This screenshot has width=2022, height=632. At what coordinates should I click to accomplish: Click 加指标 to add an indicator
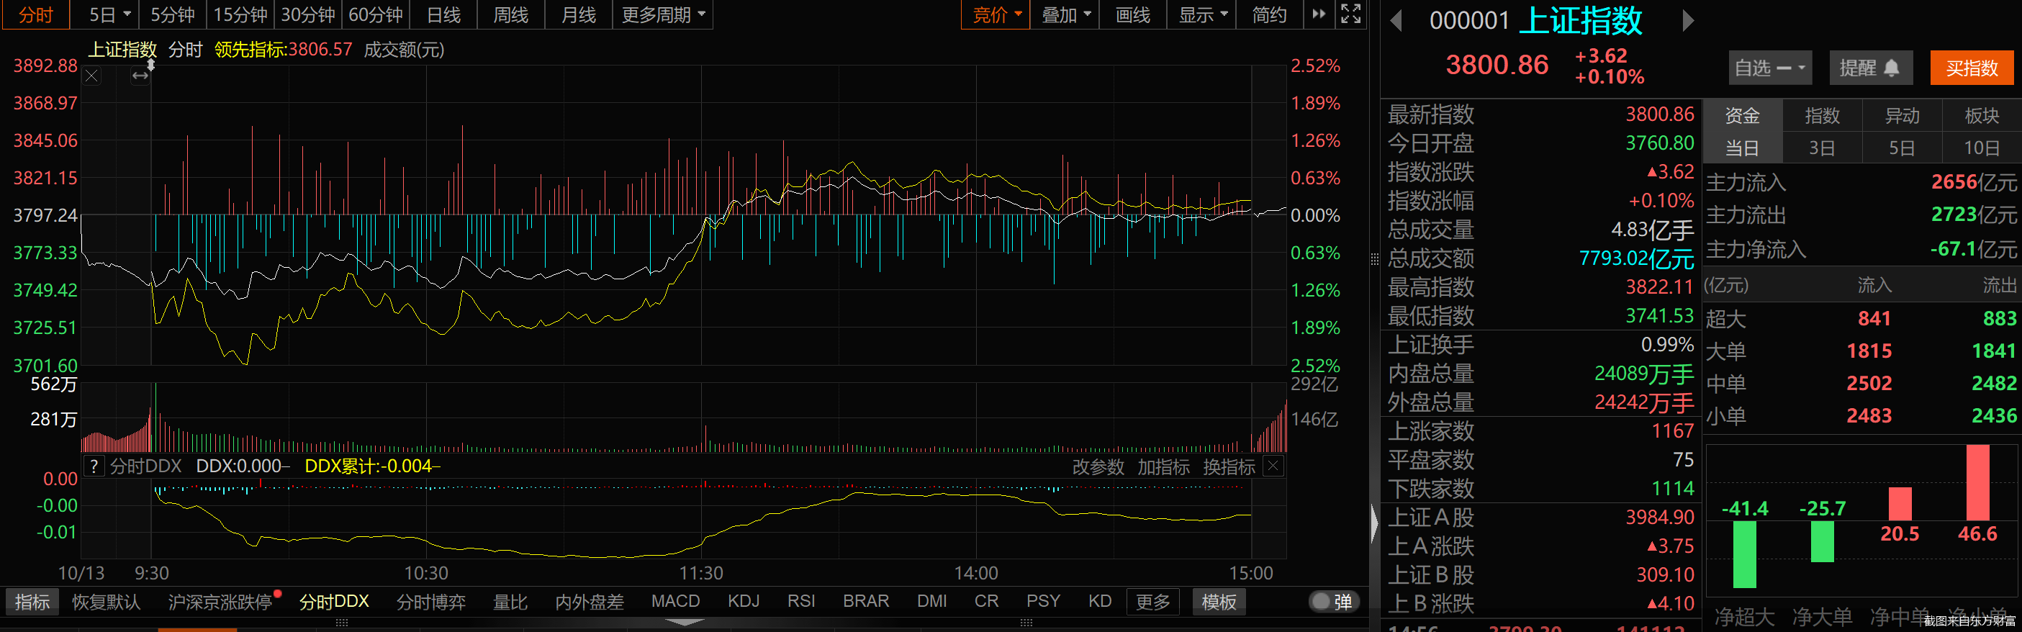click(x=1163, y=467)
